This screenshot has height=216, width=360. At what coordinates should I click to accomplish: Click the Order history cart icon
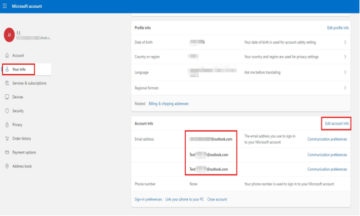point(7,138)
